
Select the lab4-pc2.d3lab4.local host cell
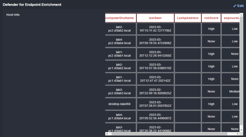coord(120,41)
